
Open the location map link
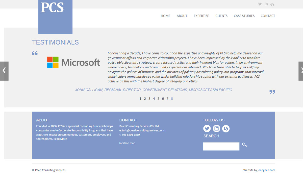point(127,143)
